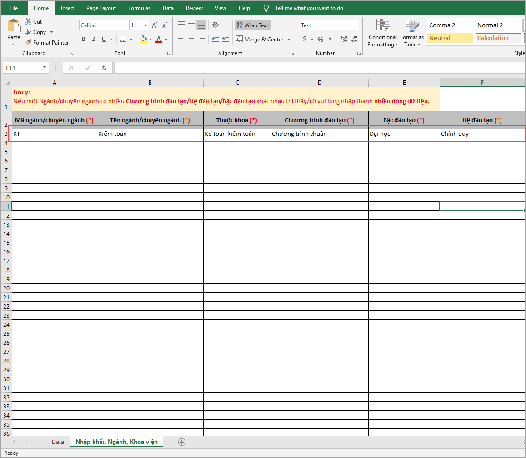
Task: Click the Decrease Decimal icon
Action: [354, 39]
